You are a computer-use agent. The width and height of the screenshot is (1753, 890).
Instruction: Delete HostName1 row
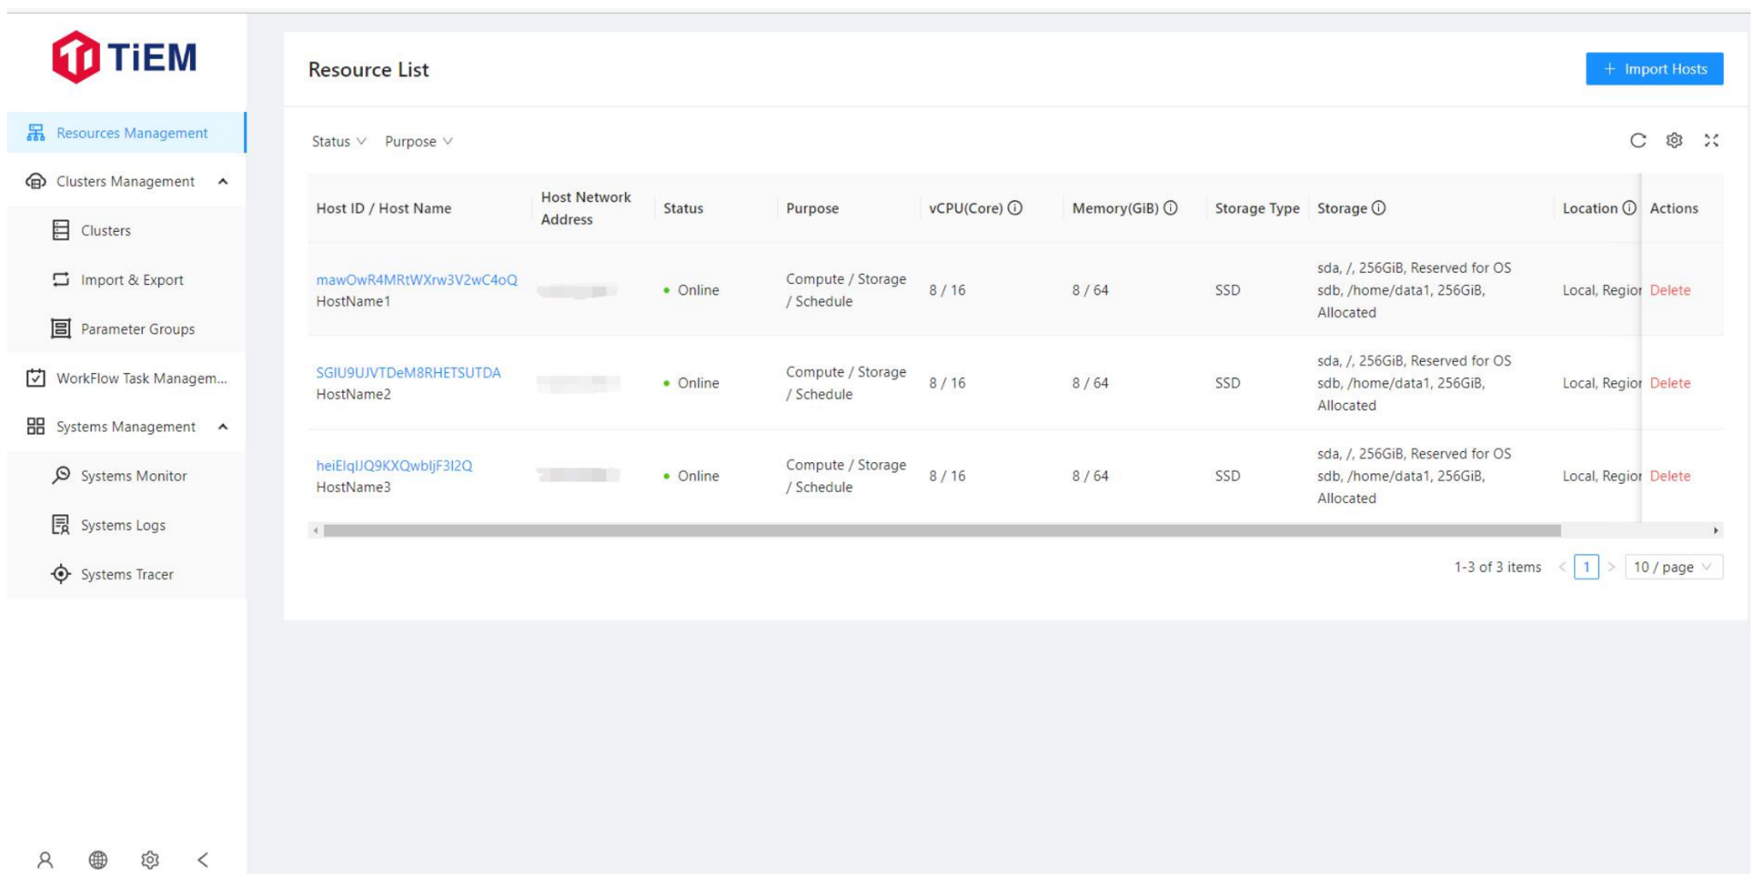pyautogui.click(x=1670, y=290)
